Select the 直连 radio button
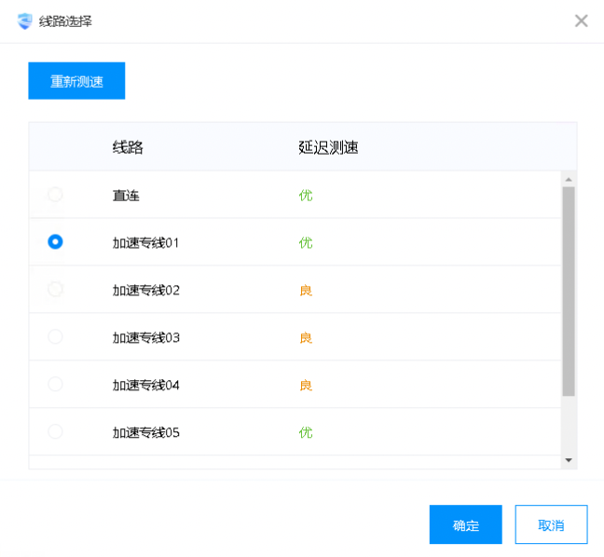The image size is (604, 557). [x=55, y=195]
